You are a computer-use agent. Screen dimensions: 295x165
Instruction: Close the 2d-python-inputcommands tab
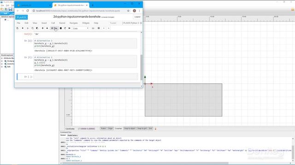coord(87,5)
